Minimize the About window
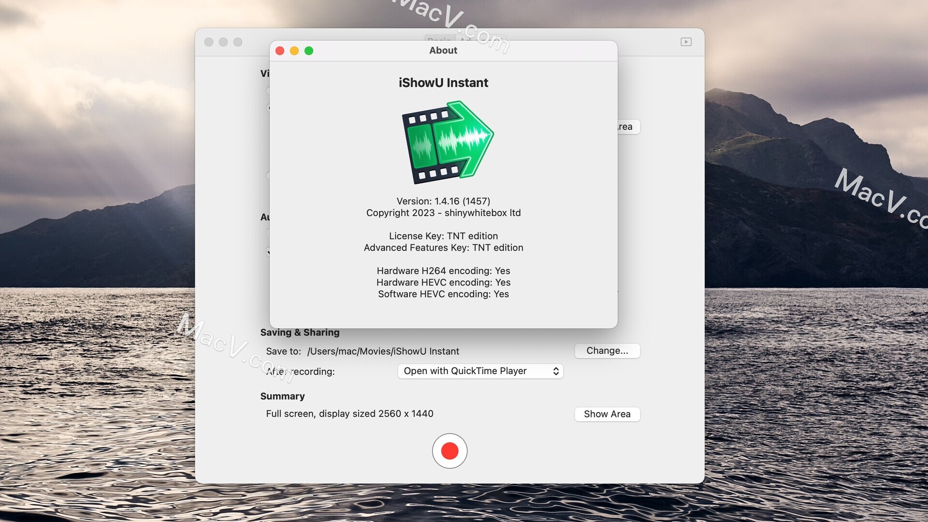This screenshot has height=522, width=928. (294, 51)
